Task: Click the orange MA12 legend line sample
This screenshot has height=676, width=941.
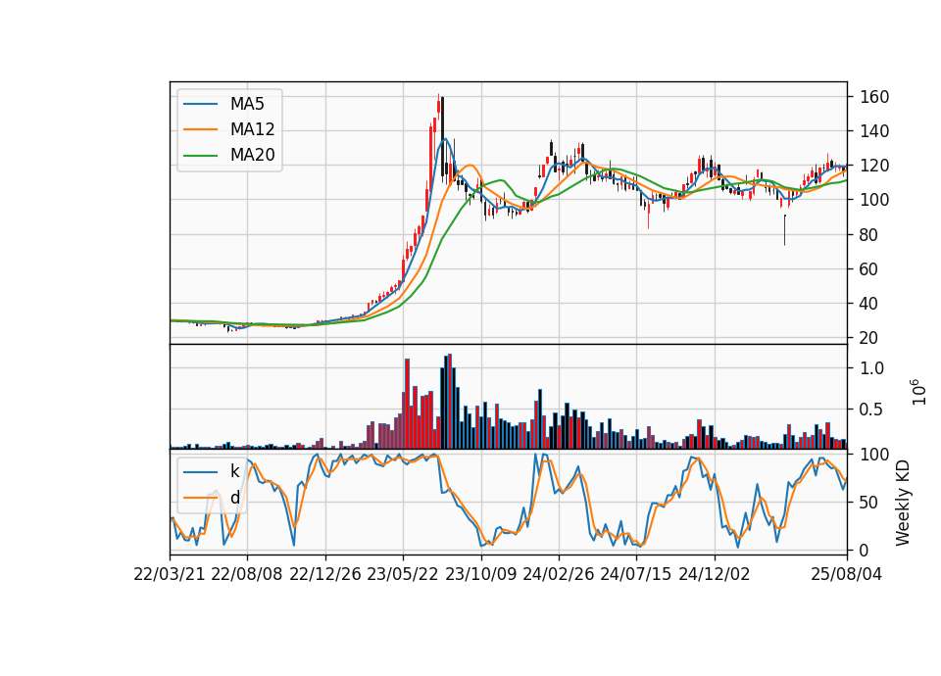Action: [x=200, y=129]
